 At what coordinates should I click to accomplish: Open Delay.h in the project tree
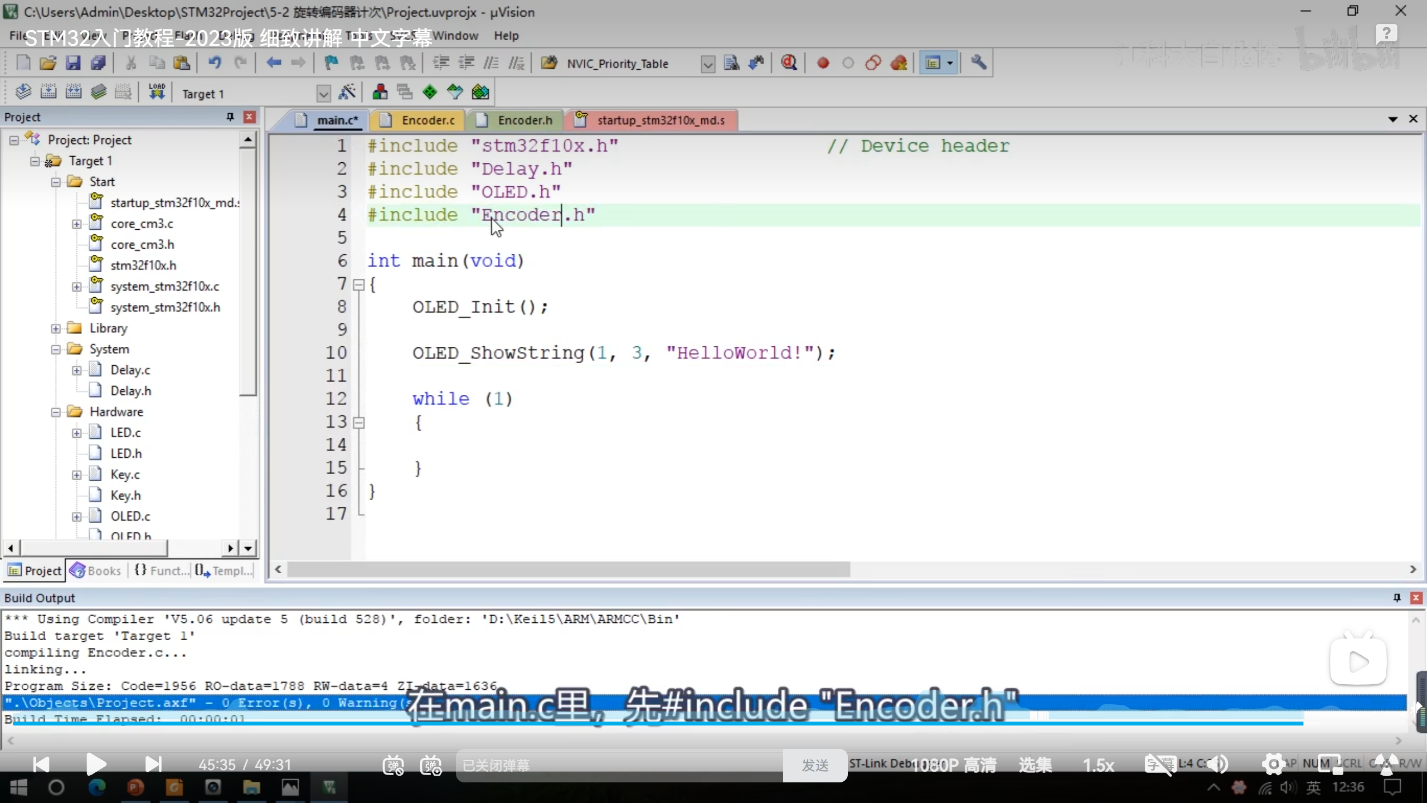tap(130, 391)
